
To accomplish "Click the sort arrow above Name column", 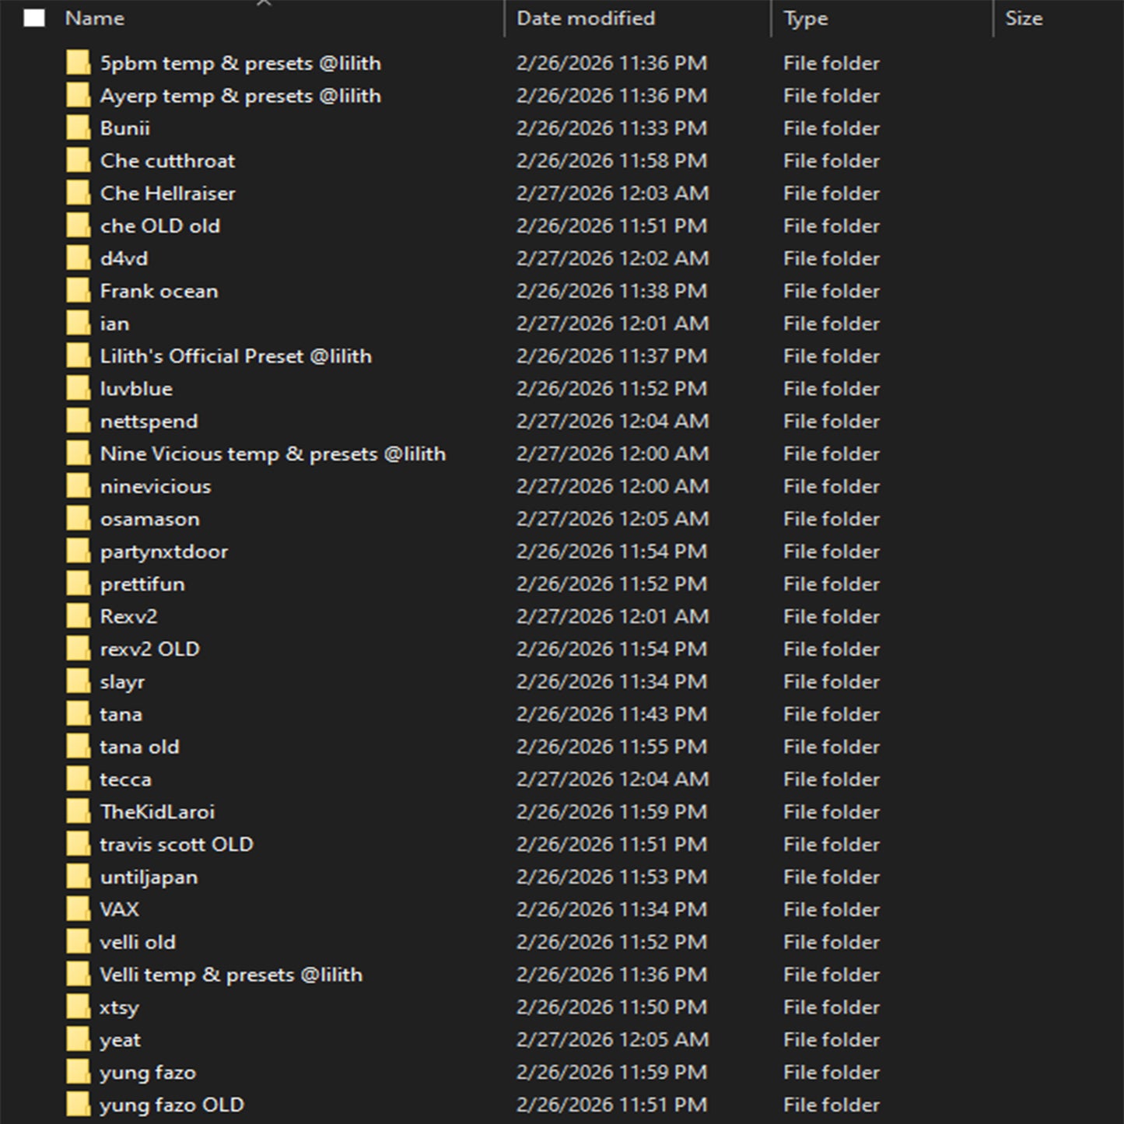I will [x=264, y=3].
